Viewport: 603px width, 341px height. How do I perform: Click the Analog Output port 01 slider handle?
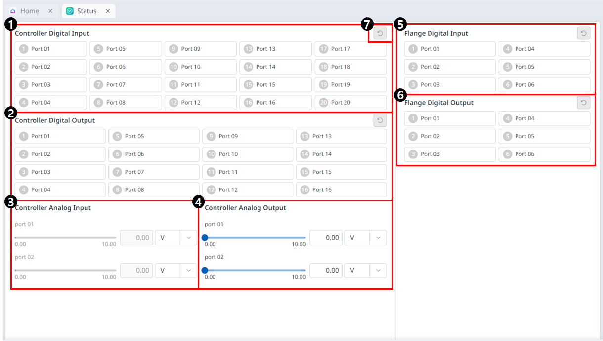205,238
